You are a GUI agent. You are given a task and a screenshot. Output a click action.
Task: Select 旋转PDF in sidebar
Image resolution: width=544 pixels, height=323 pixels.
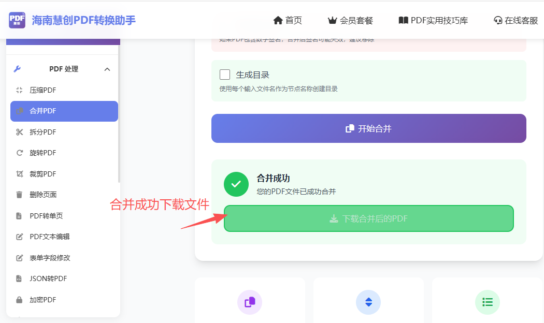pos(64,153)
